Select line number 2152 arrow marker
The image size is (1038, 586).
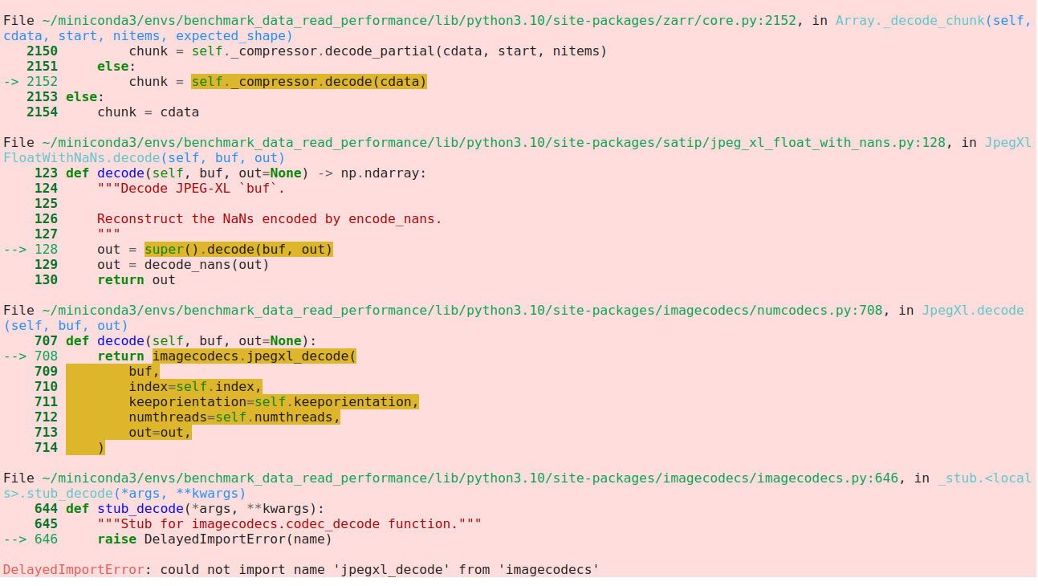16,81
